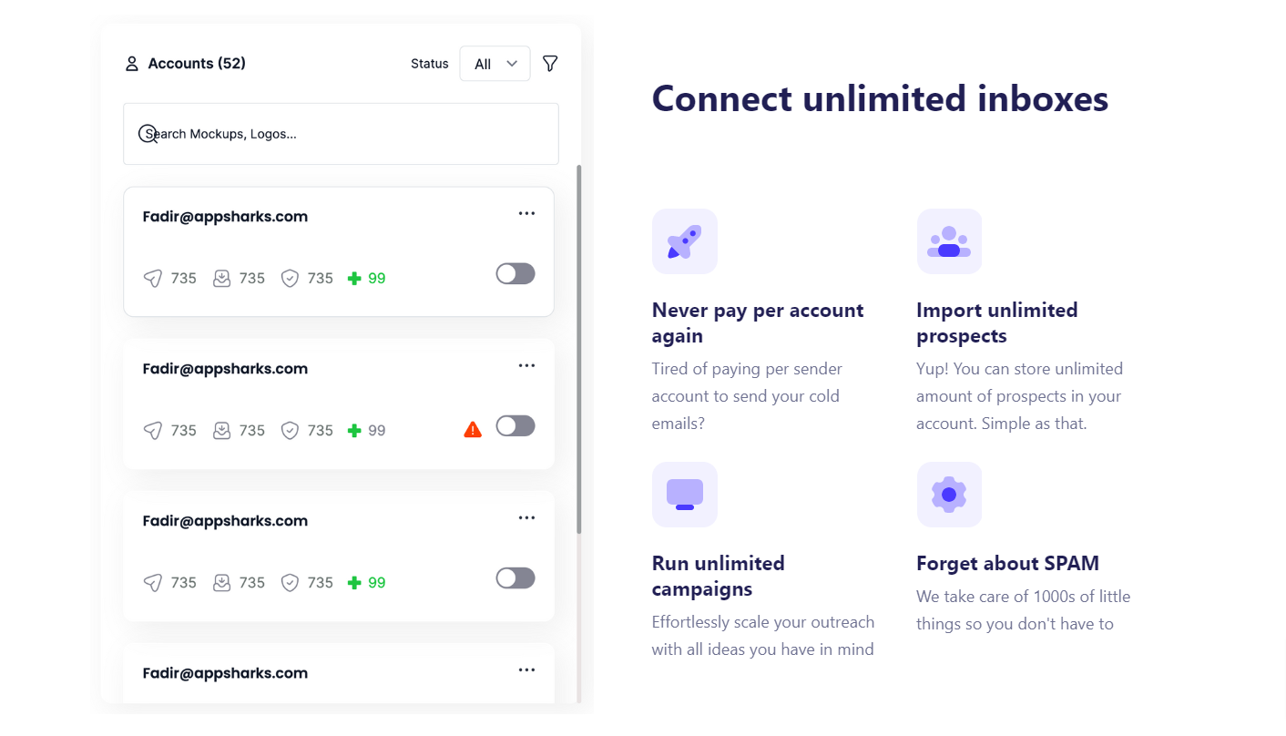
Task: Click the gear icon above Forget about SPAM
Action: 949,495
